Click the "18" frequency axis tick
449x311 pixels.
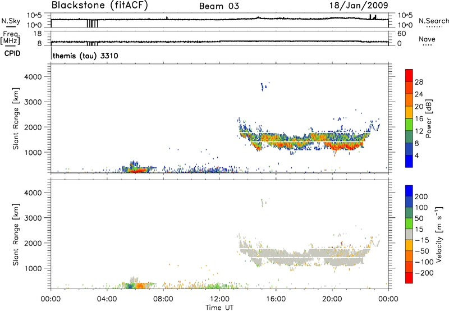coord(38,34)
